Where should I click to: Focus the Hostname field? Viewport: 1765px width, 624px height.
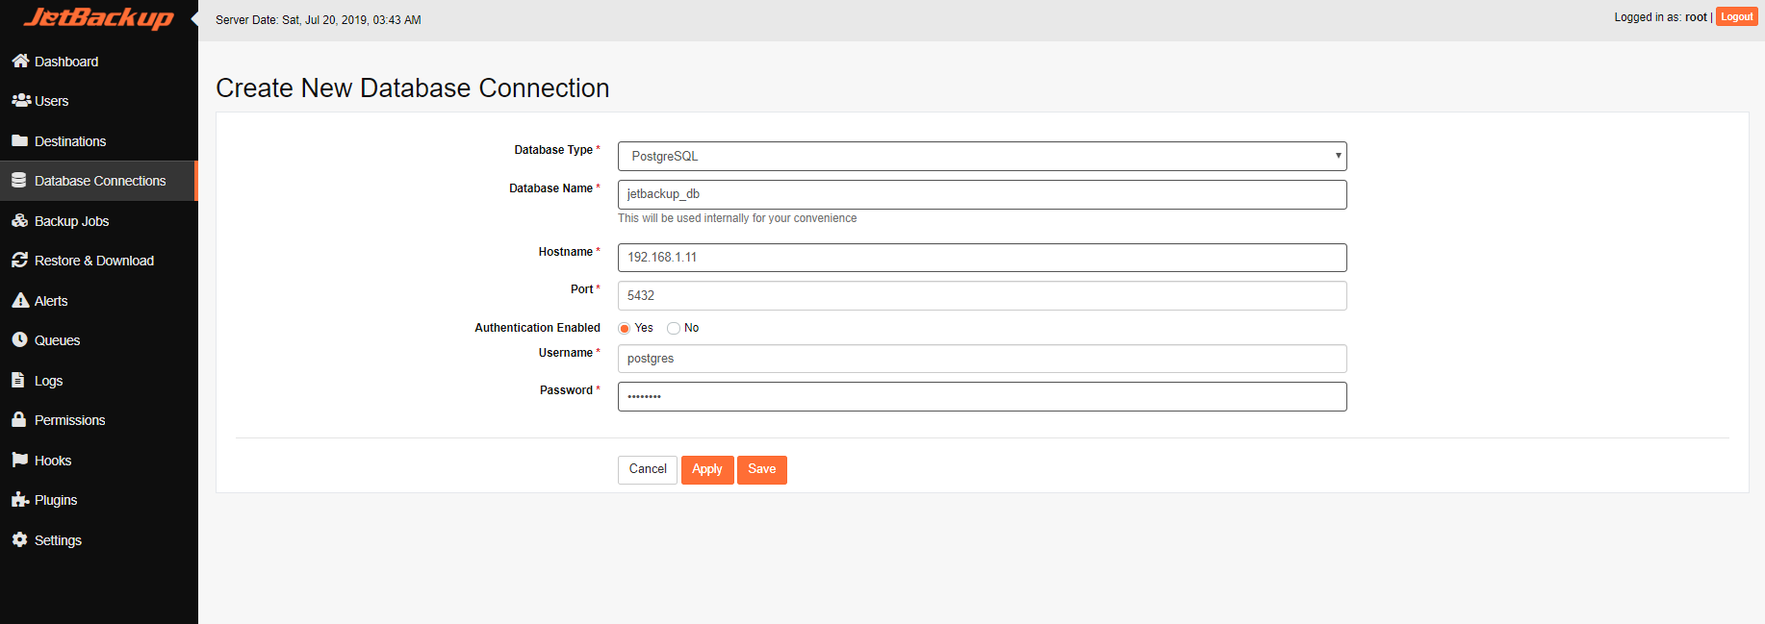(x=982, y=258)
